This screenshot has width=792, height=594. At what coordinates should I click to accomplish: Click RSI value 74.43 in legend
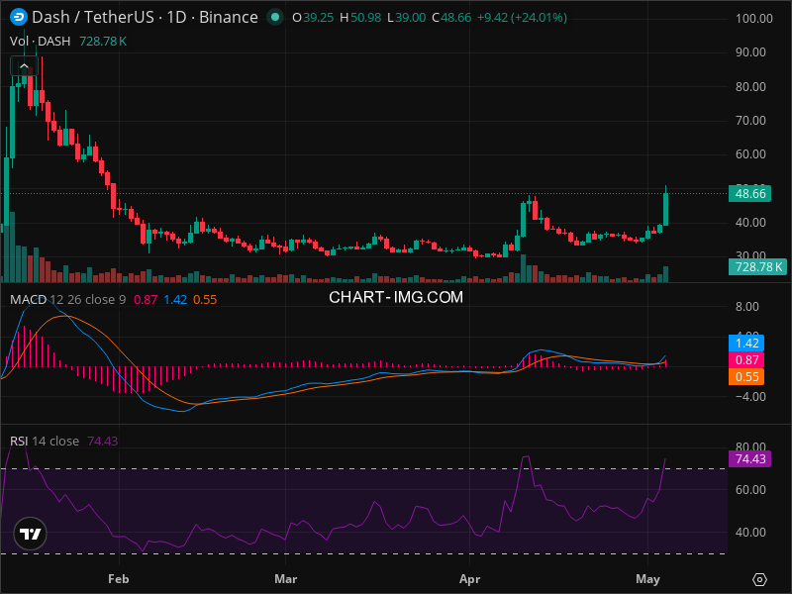click(x=103, y=441)
